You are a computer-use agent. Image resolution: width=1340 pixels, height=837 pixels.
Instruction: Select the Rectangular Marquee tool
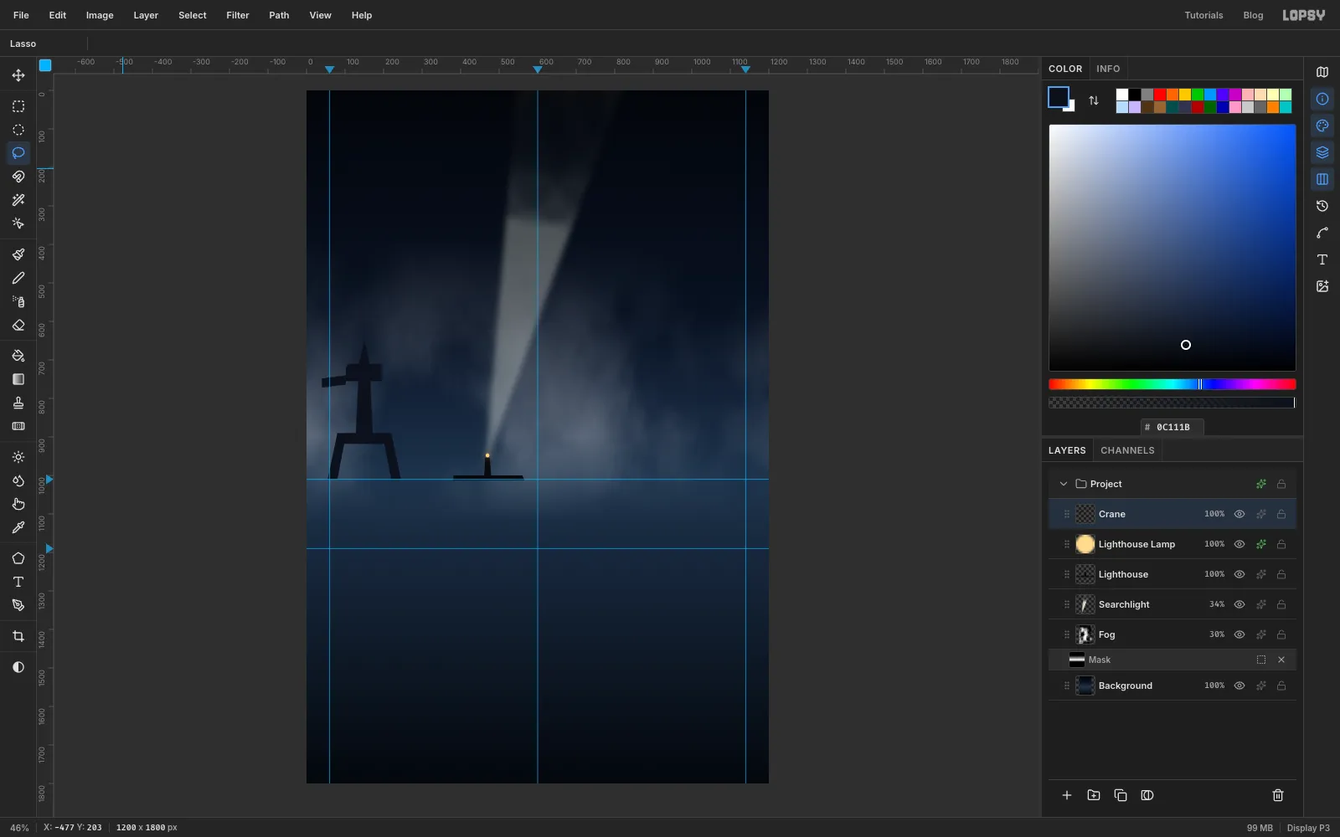18,106
